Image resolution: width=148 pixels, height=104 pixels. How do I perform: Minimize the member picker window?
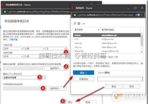click(x=128, y=8)
